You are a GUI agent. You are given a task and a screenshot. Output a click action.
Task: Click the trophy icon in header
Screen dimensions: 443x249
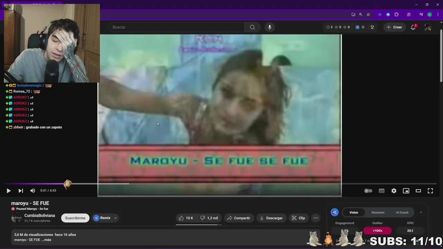[x=372, y=27]
